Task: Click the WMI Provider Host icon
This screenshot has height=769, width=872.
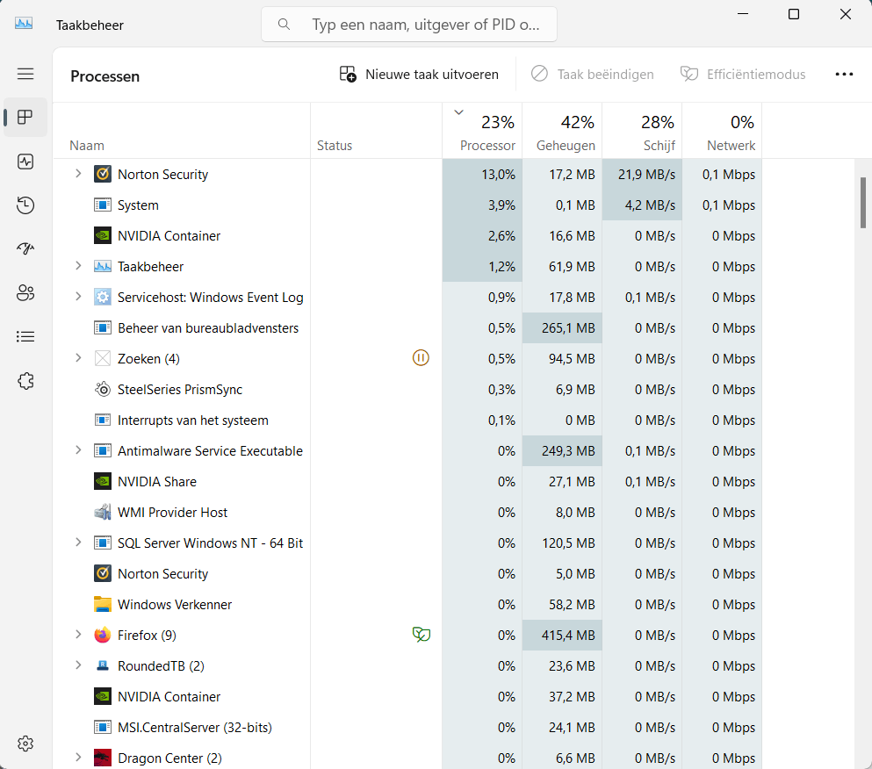Action: point(103,512)
